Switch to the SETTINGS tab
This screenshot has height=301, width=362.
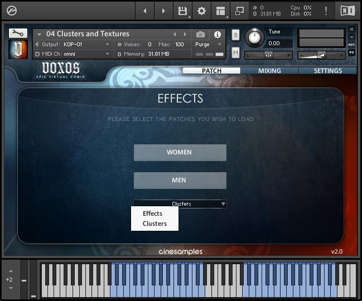327,71
